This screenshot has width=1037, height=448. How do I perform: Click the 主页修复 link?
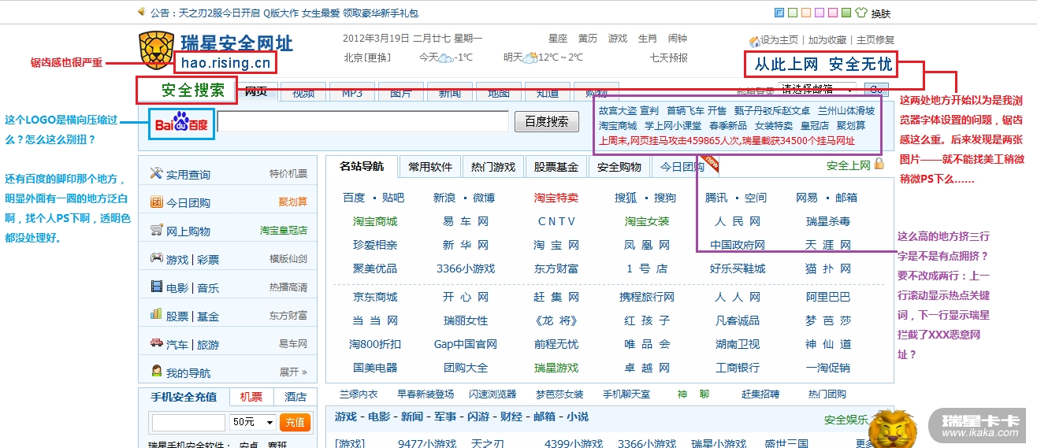point(875,40)
